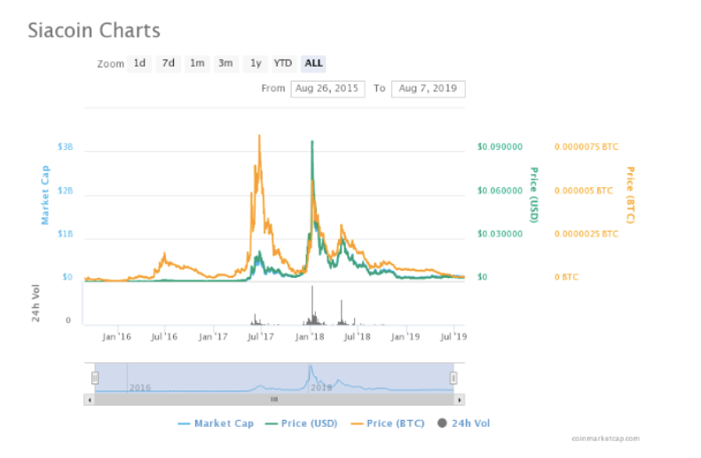701x458 pixels.
Task: Click the 2016 label in navigator
Action: (x=140, y=388)
